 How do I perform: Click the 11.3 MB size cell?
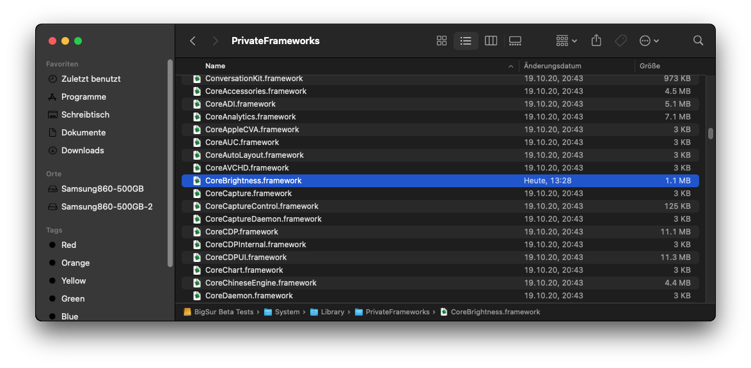click(676, 257)
